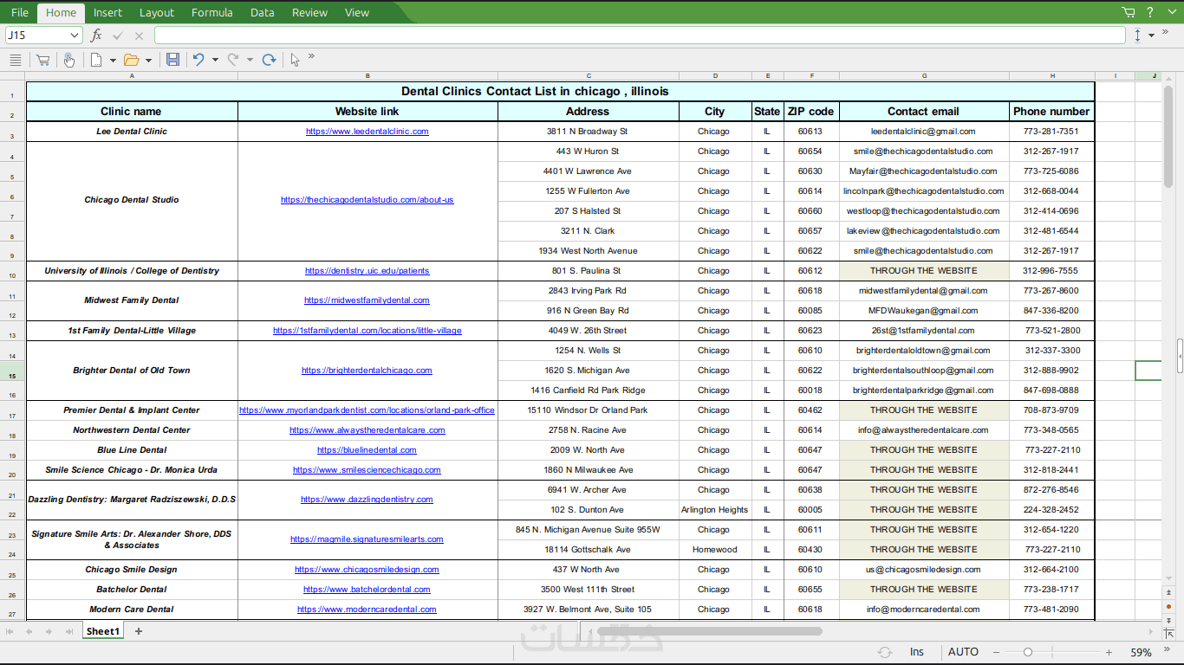Viewport: 1184px width, 665px height.
Task: Click the cart icon in the top-right tab bar
Action: [x=1129, y=12]
